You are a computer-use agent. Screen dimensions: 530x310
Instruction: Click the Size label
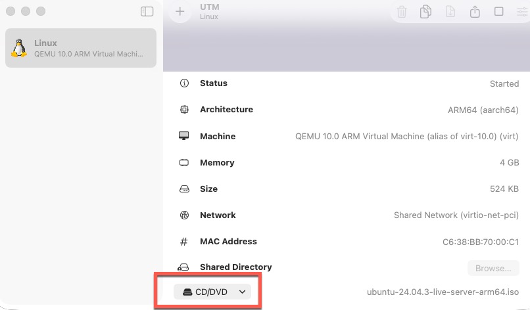[x=208, y=188]
